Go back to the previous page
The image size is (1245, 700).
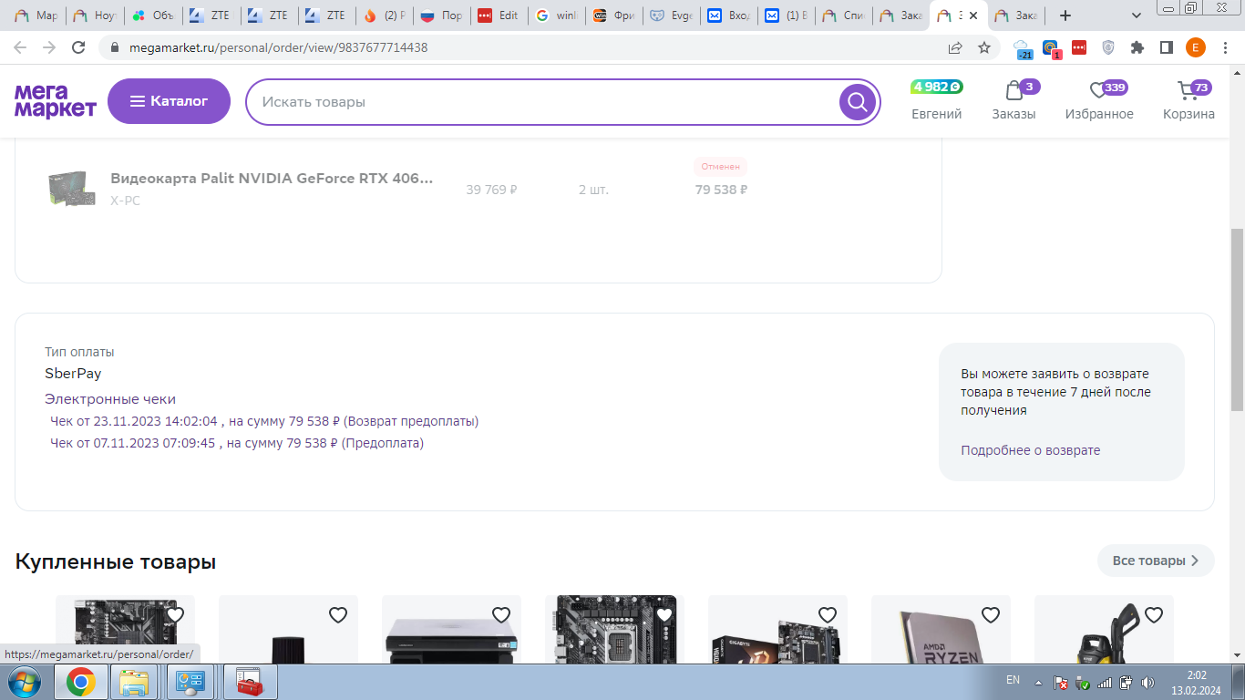click(x=20, y=47)
